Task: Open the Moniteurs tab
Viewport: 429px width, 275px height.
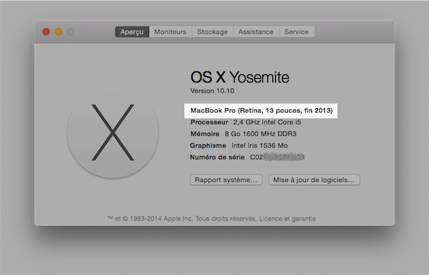Action: [170, 32]
